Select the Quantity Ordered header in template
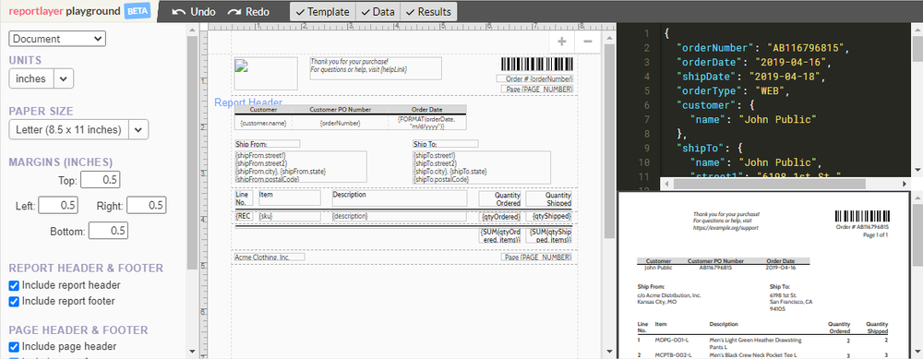923x359 pixels. coord(499,199)
